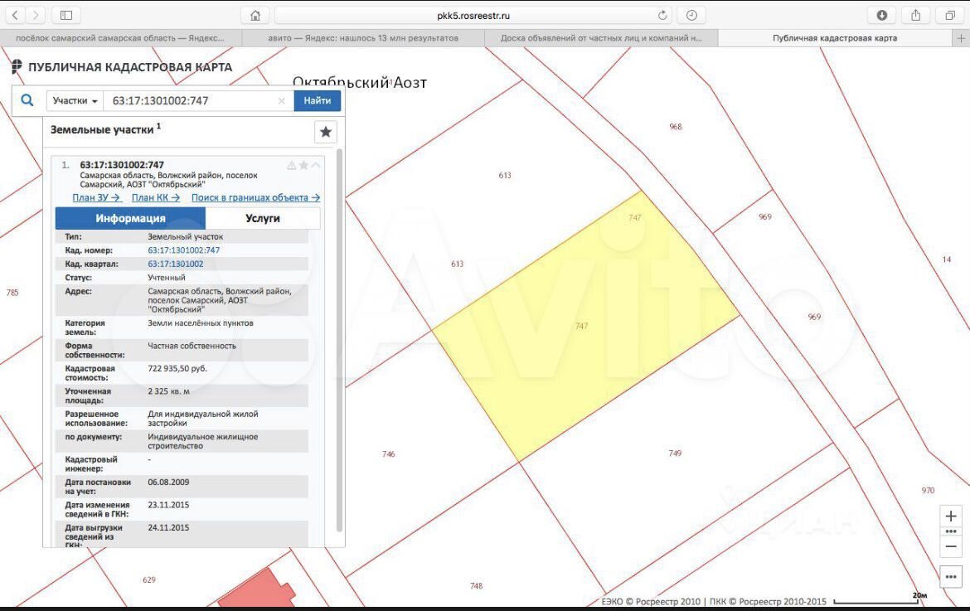The height and width of the screenshot is (611, 970).
Task: Click registration date 06.08.2009
Action: (168, 482)
